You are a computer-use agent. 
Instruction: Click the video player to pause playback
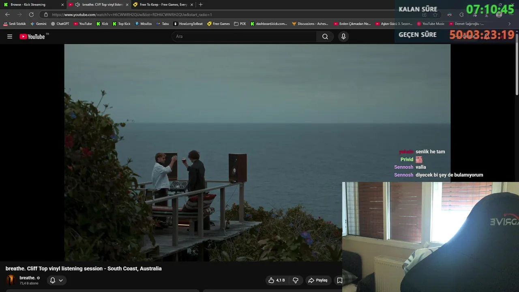click(x=257, y=152)
